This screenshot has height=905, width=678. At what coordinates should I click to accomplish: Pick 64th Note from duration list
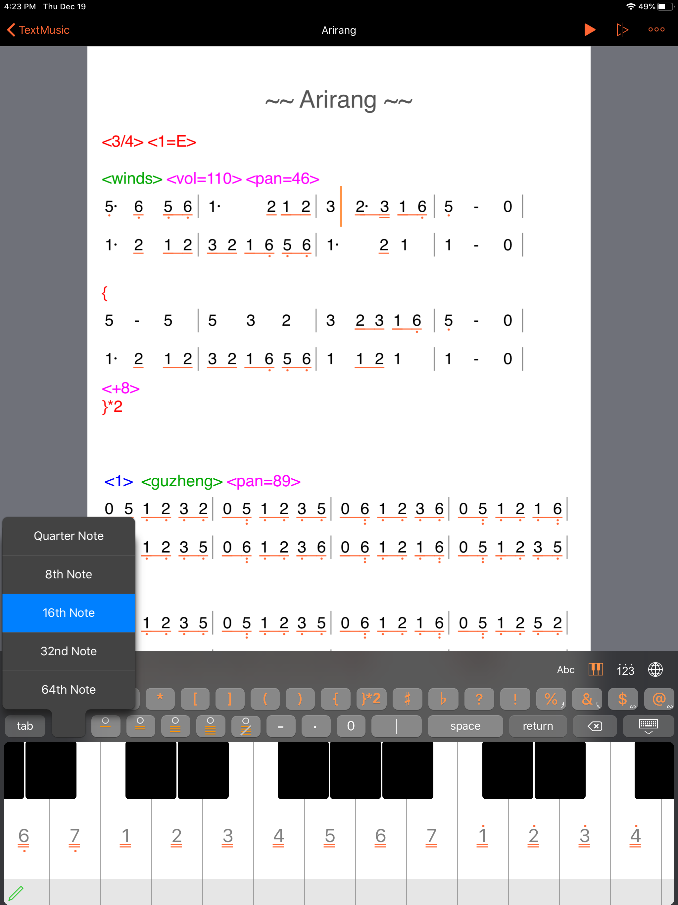coord(69,689)
